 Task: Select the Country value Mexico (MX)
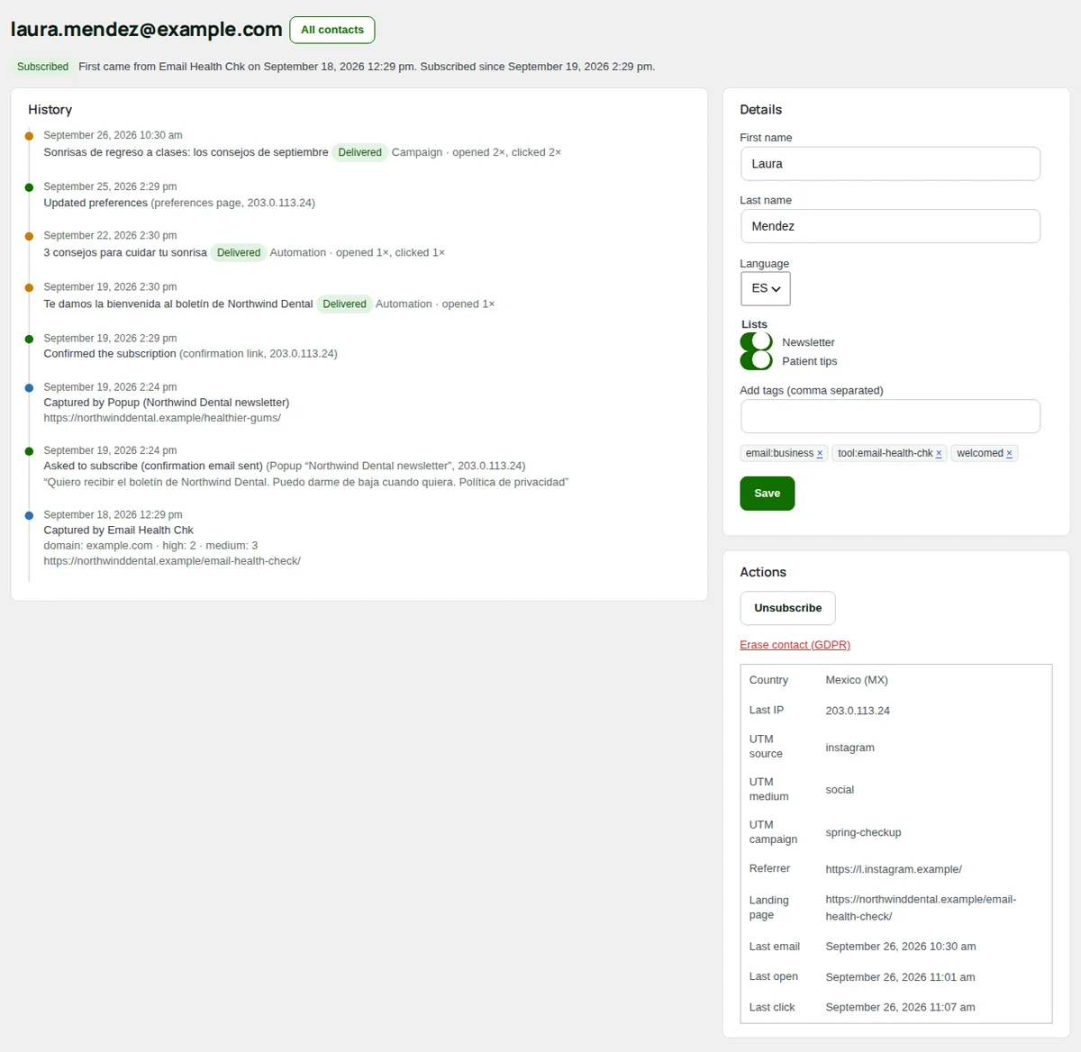(x=857, y=680)
